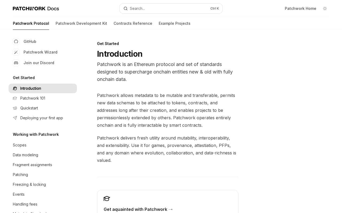Image resolution: width=342 pixels, height=213 pixels.
Task: Click the Patchwork 101 graduation cap icon
Action: (x=15, y=98)
